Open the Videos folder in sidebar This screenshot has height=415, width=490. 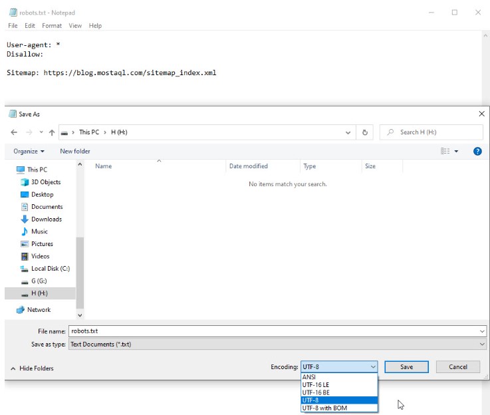35,256
